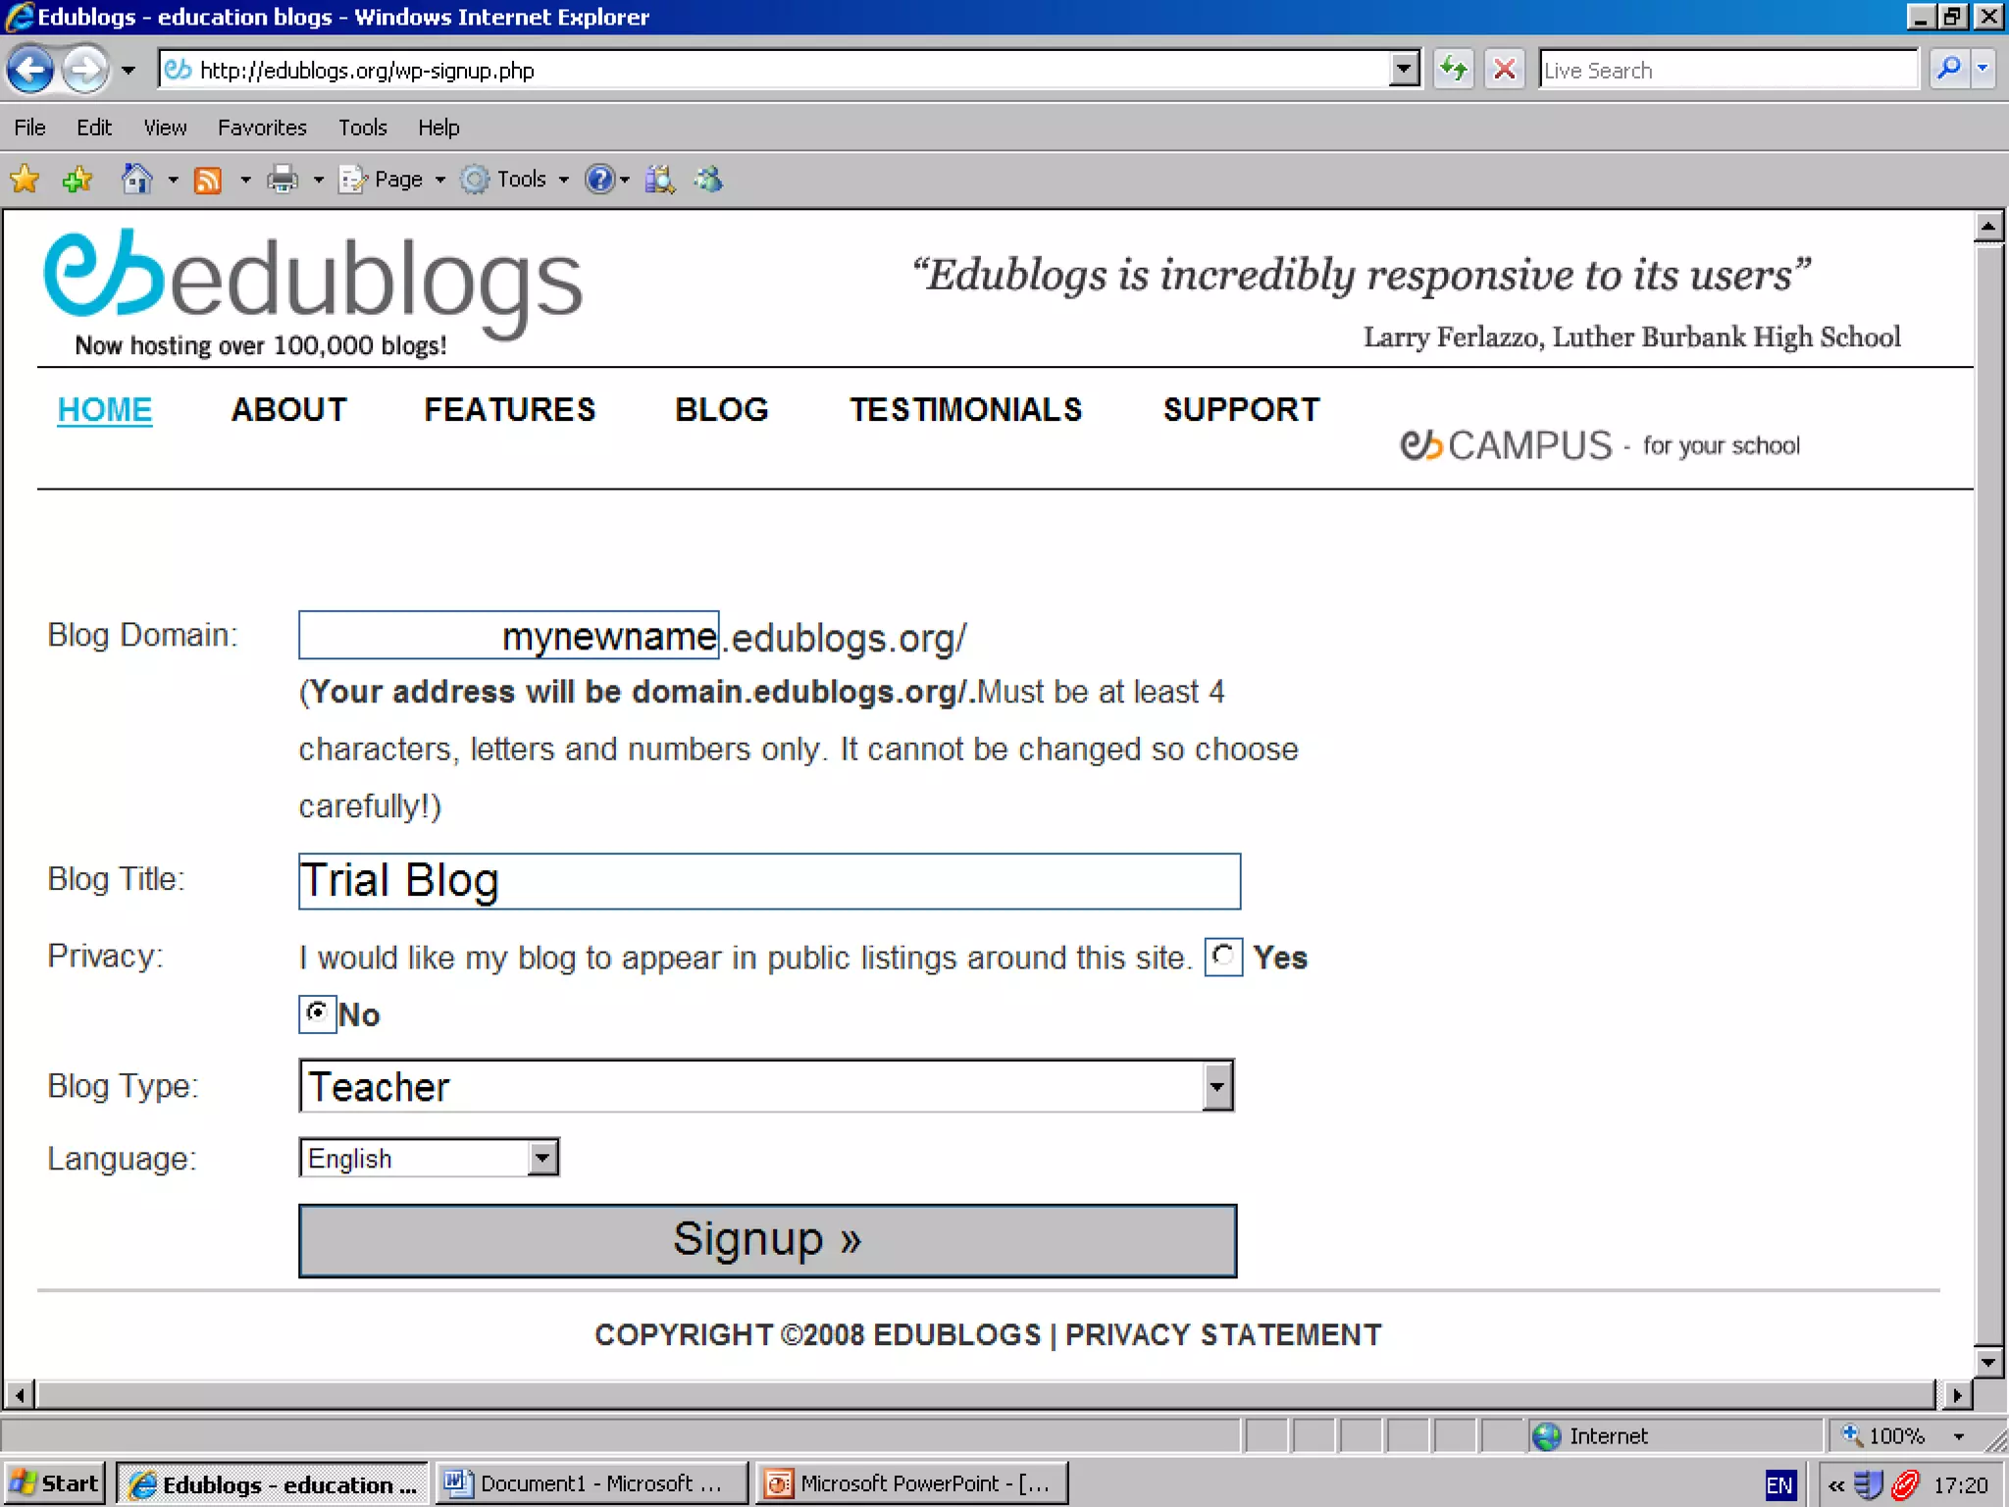Expand the address bar history dropdown

1405,70
